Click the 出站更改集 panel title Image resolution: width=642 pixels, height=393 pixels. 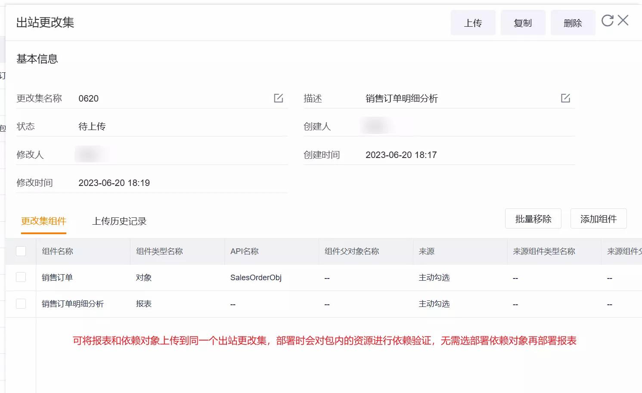(45, 22)
